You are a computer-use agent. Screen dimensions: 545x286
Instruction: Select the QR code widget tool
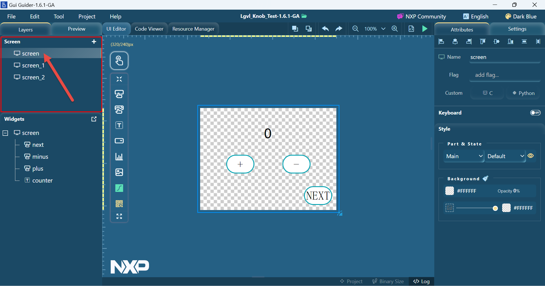(119, 204)
